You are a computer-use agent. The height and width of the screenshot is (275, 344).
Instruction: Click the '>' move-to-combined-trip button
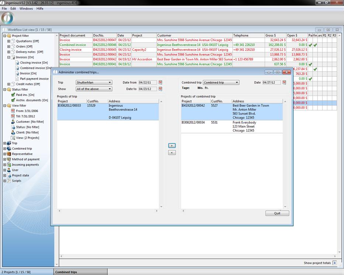(x=171, y=146)
